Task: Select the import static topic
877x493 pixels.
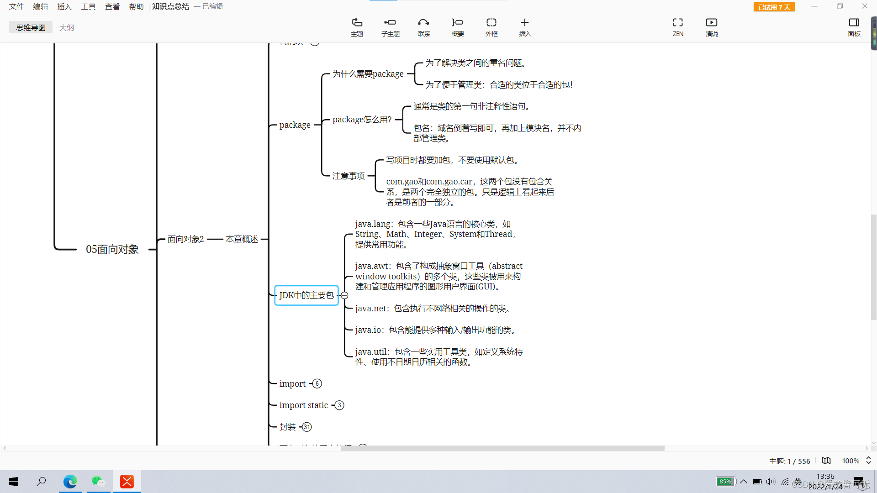Action: coord(304,405)
